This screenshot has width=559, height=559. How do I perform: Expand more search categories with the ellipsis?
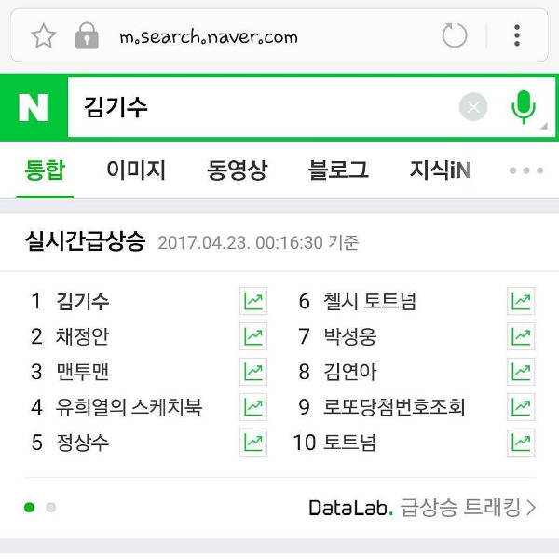click(525, 171)
